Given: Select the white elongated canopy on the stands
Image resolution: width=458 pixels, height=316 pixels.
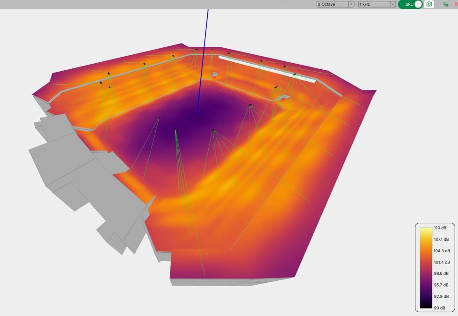Looking at the screenshot, I should 267,69.
